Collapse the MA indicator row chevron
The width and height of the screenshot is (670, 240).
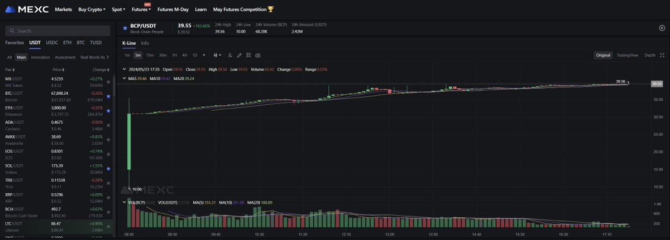tap(124, 79)
